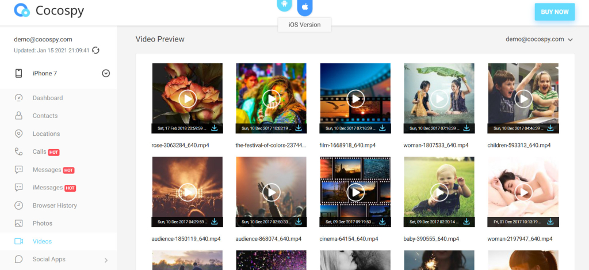Download woman-2197947_640.mp4 using its download icon
Viewport: 589px width, 270px height.
pyautogui.click(x=550, y=222)
